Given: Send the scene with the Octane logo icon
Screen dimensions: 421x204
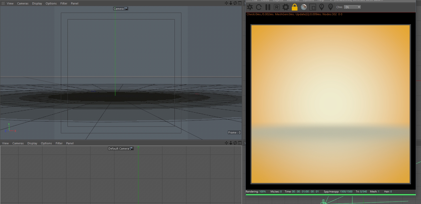Looking at the screenshot, I should [x=250, y=7].
